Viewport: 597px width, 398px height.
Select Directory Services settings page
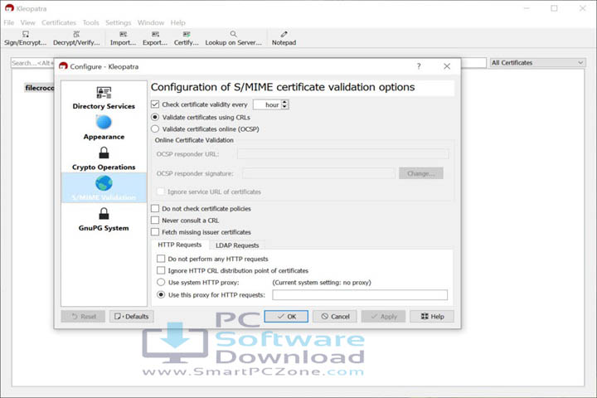(104, 99)
